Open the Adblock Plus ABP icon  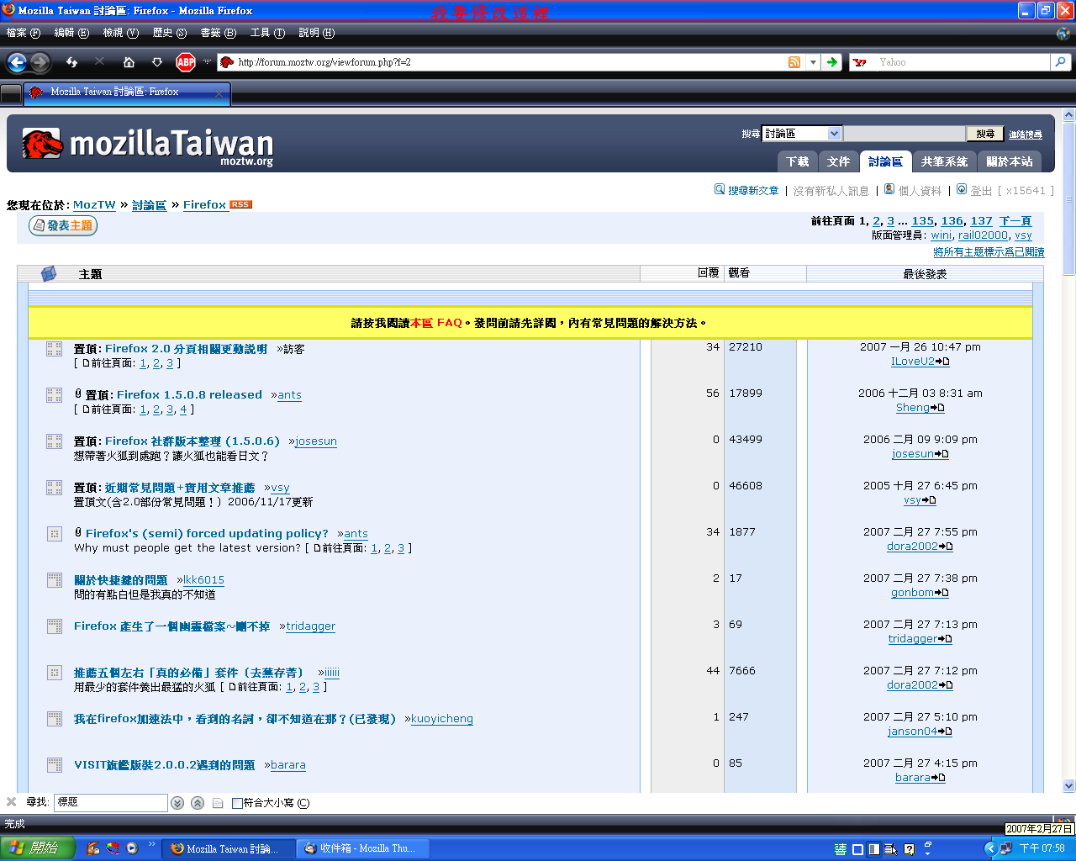(186, 62)
